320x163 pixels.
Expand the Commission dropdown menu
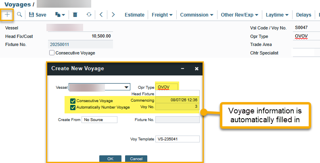click(x=197, y=15)
